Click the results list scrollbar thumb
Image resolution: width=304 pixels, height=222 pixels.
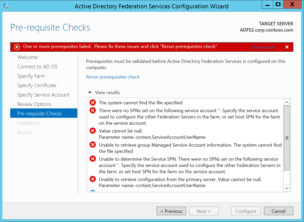287,138
